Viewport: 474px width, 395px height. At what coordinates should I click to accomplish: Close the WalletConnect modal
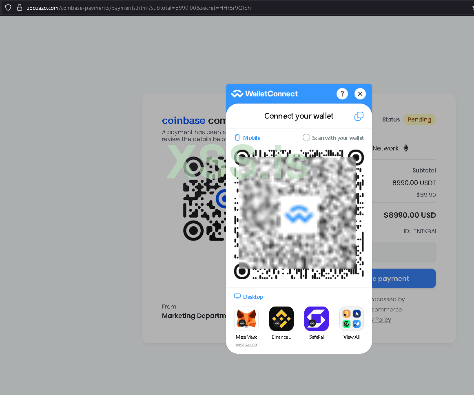click(x=360, y=94)
